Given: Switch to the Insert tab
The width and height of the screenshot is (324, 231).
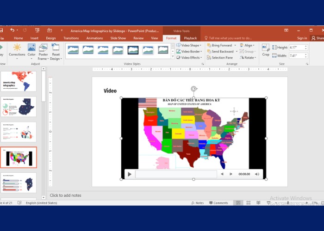Looking at the screenshot, I should [34, 38].
